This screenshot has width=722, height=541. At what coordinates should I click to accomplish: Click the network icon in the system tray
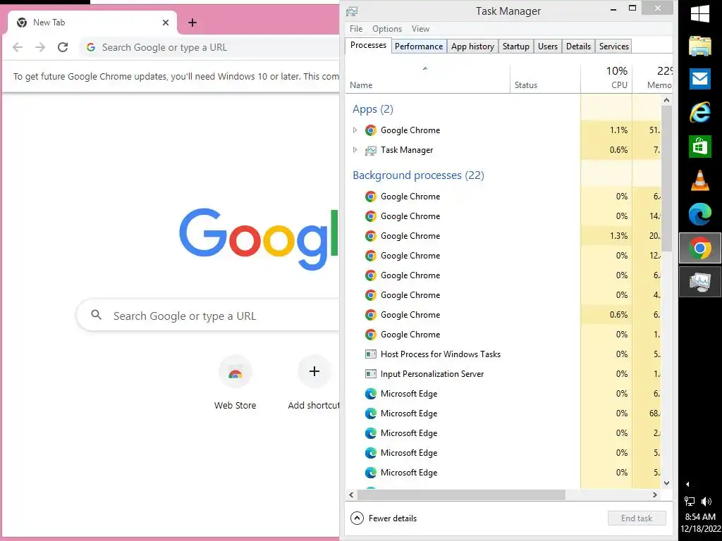click(690, 502)
